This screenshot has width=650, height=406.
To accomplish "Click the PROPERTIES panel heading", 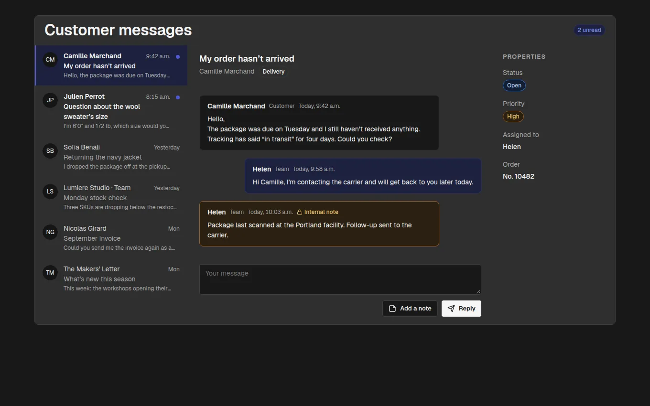I will pyautogui.click(x=524, y=57).
